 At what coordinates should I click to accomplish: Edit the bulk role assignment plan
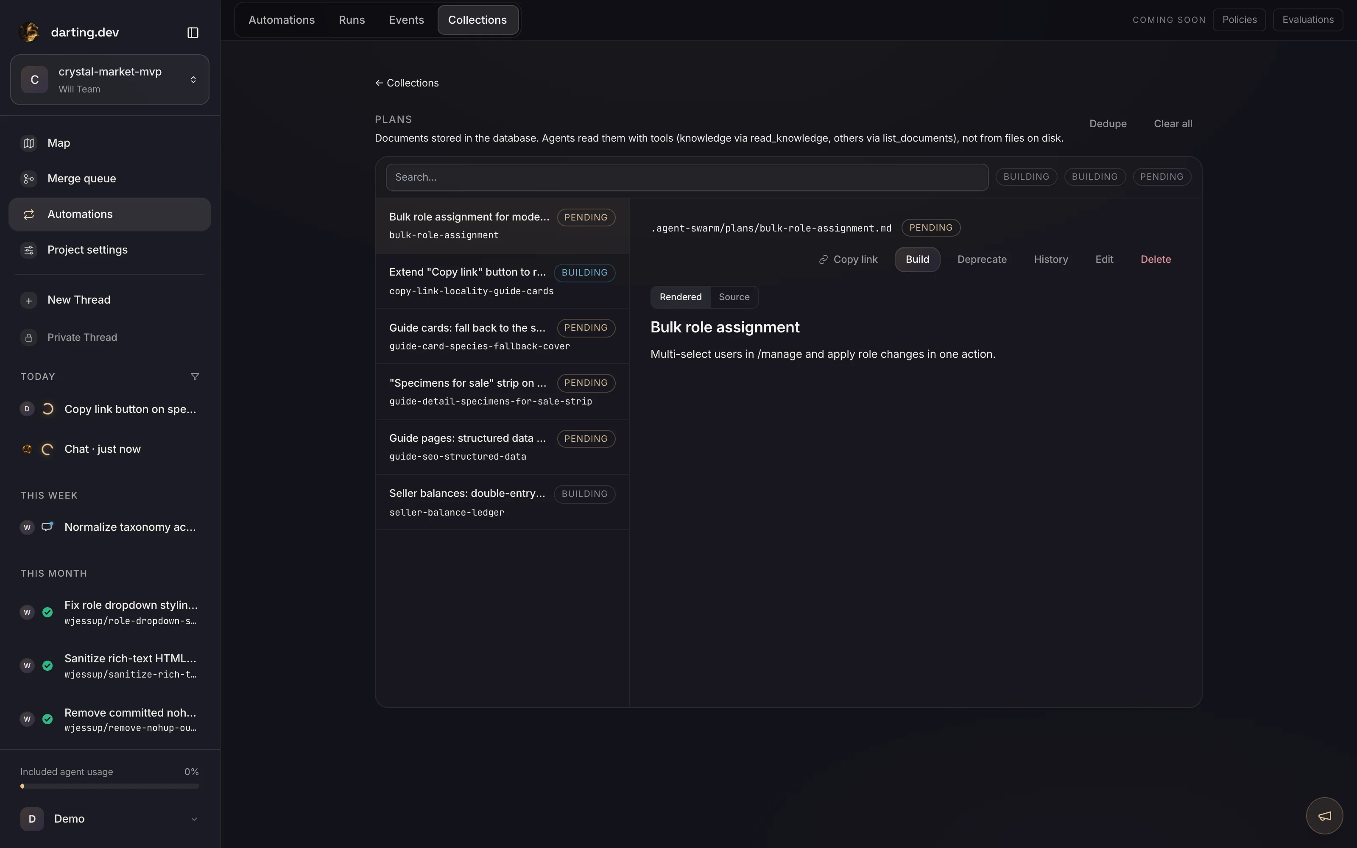tap(1104, 259)
